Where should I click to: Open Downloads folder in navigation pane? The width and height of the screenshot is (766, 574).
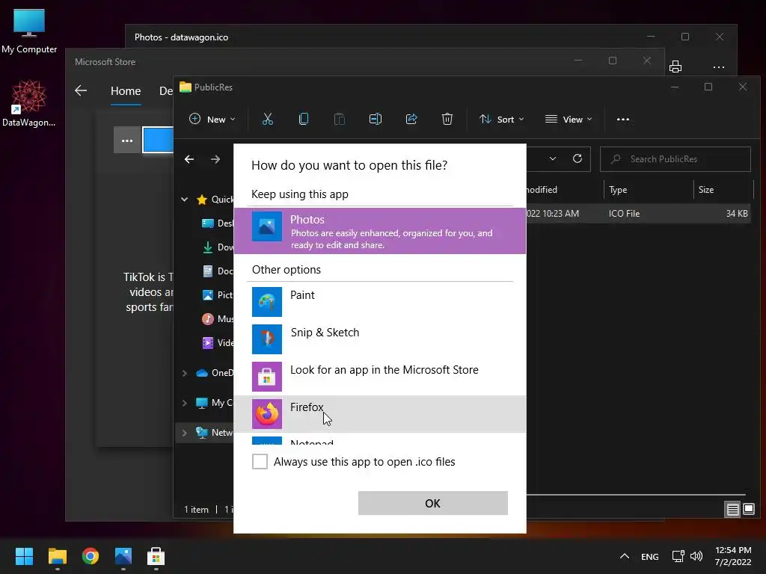(218, 247)
